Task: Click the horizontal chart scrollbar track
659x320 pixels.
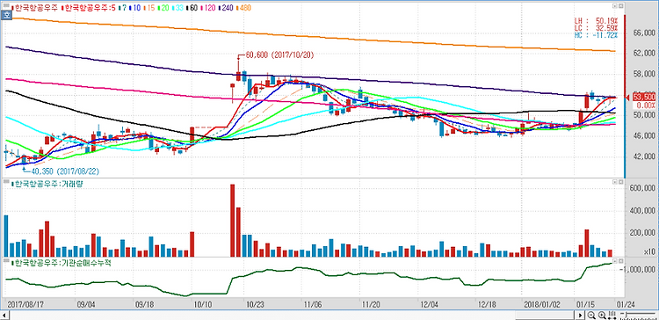Action: pyautogui.click(x=293, y=315)
